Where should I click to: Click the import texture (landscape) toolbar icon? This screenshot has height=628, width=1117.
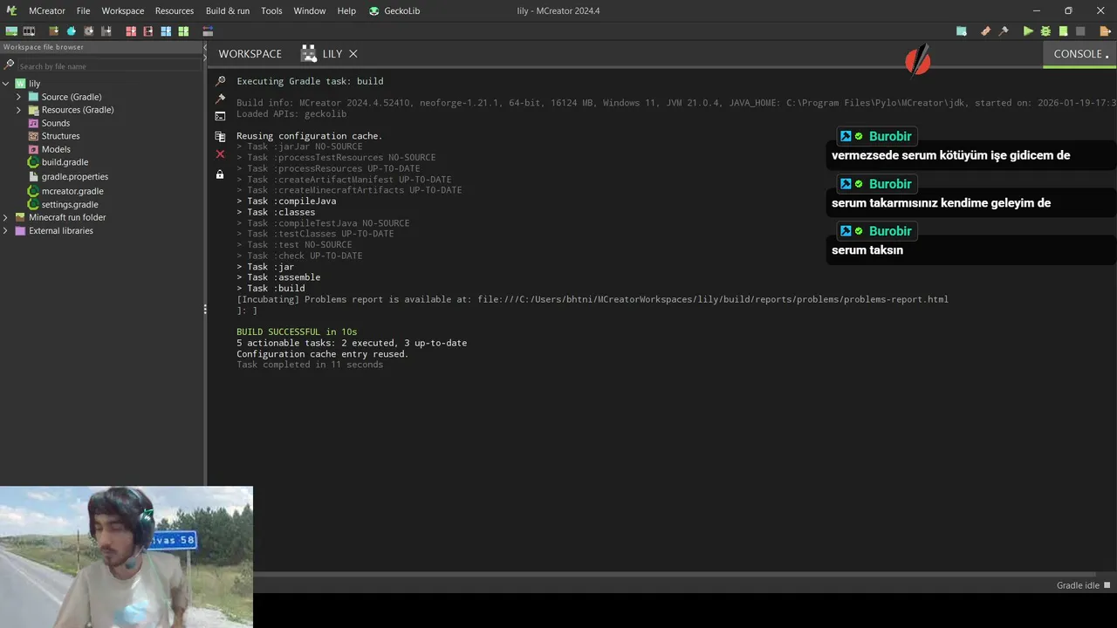(11, 31)
